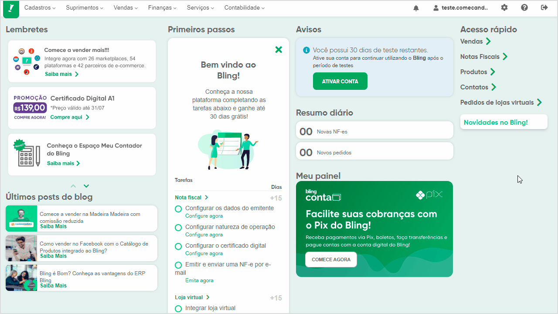The width and height of the screenshot is (558, 314).
Task: Open the Vendas dropdown menu
Action: (x=126, y=8)
